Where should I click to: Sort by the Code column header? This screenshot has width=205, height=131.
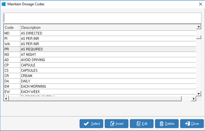(x=12, y=28)
